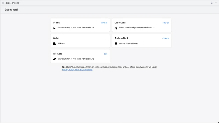
Task: Open View all for Collections
Action: coord(166,23)
